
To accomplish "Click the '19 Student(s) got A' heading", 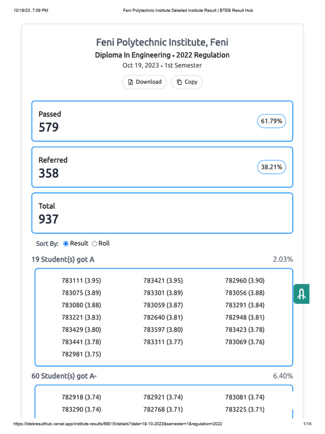I will click(63, 260).
